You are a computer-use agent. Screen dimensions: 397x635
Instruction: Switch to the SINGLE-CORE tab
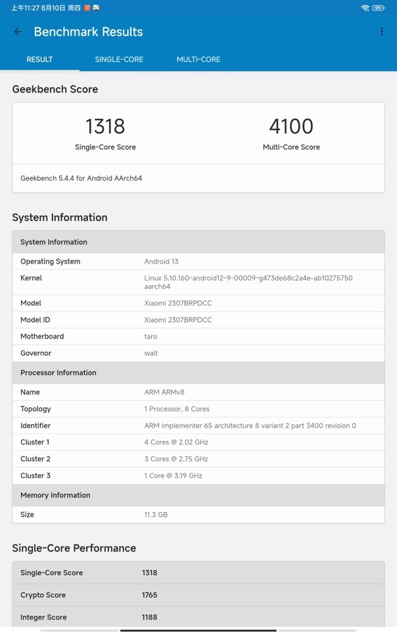click(x=119, y=59)
